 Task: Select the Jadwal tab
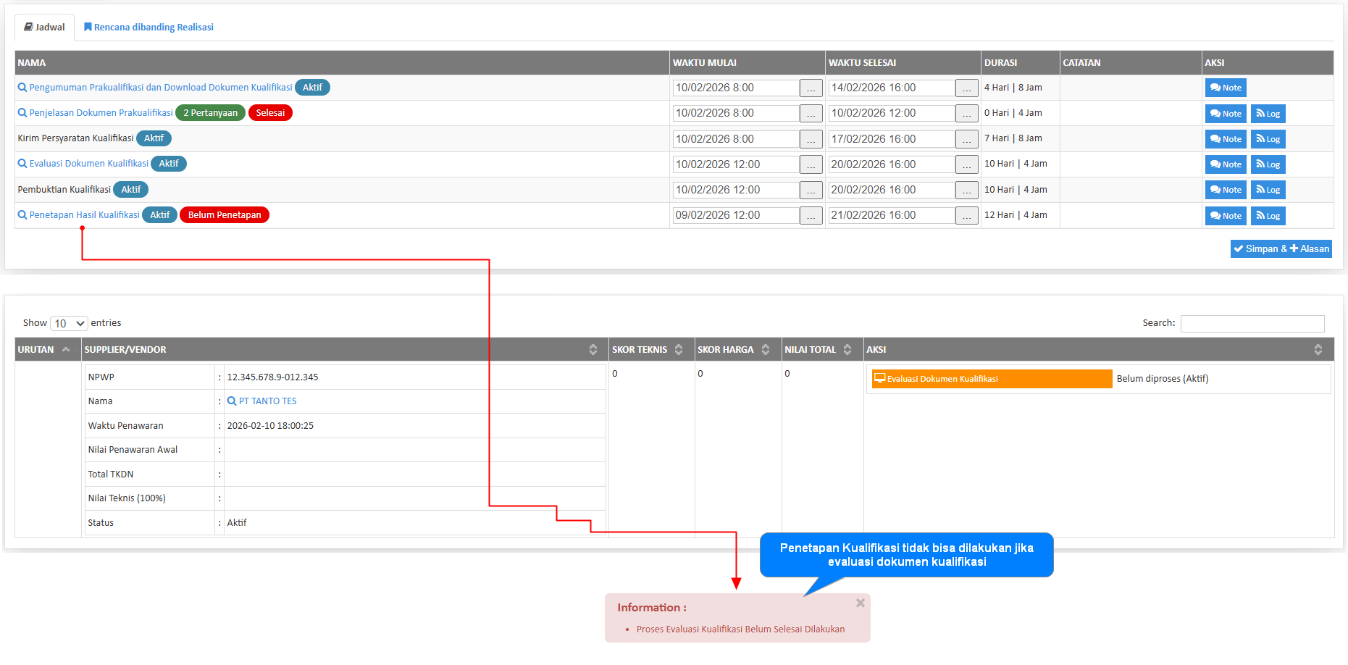click(44, 28)
